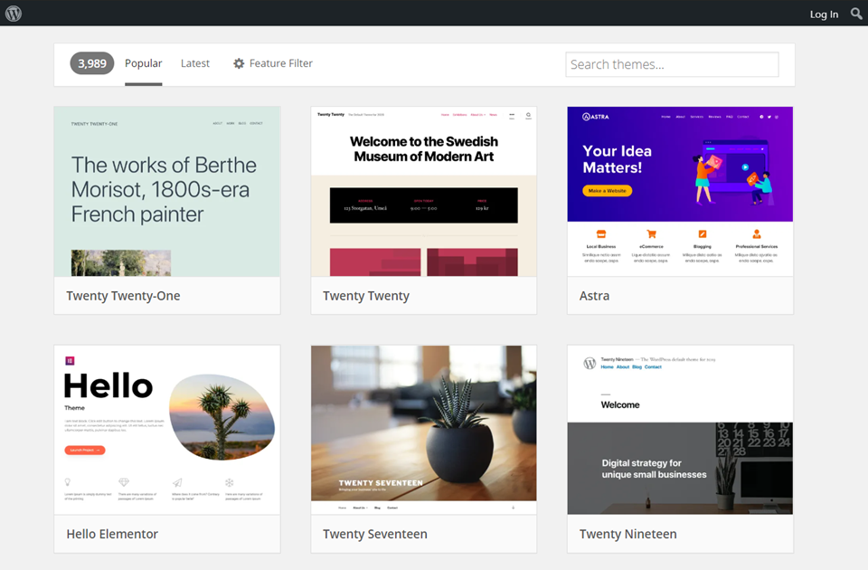Open the Twenty Seventeen theme page
This screenshot has height=570, width=868.
click(373, 534)
